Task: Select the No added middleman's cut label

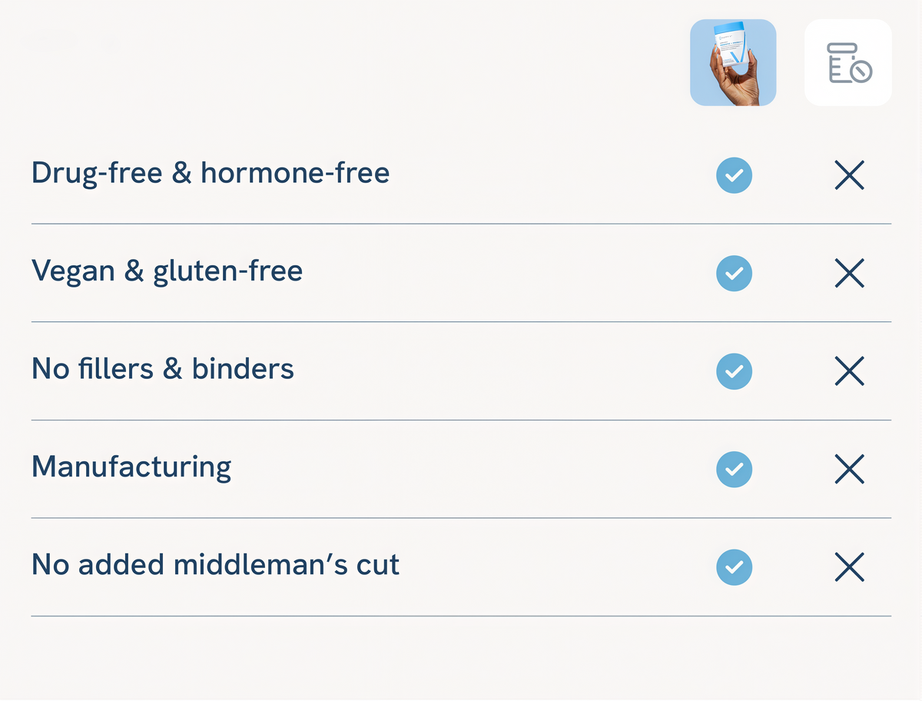Action: coord(216,565)
